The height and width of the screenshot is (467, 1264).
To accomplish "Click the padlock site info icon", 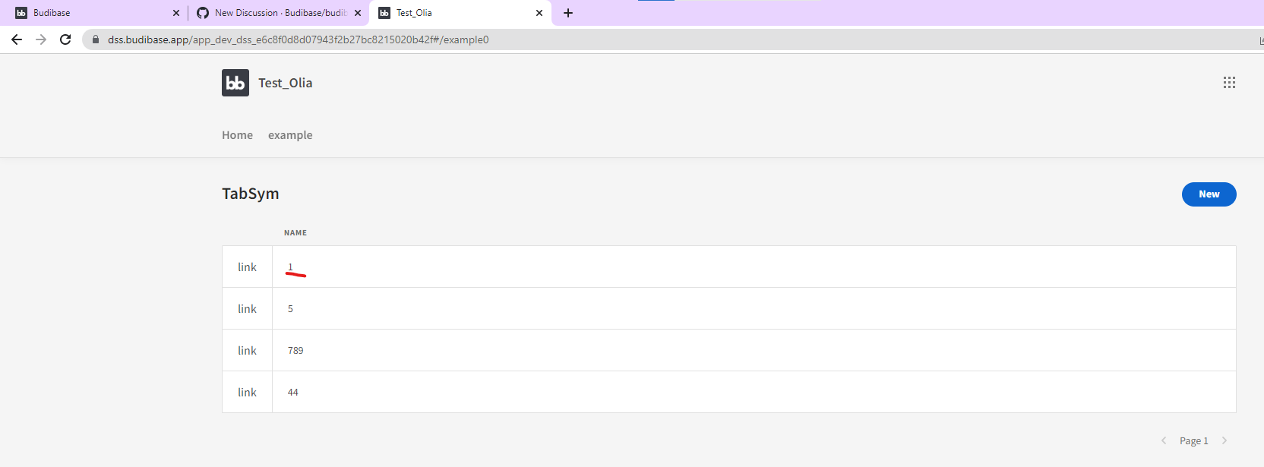I will pyautogui.click(x=96, y=39).
